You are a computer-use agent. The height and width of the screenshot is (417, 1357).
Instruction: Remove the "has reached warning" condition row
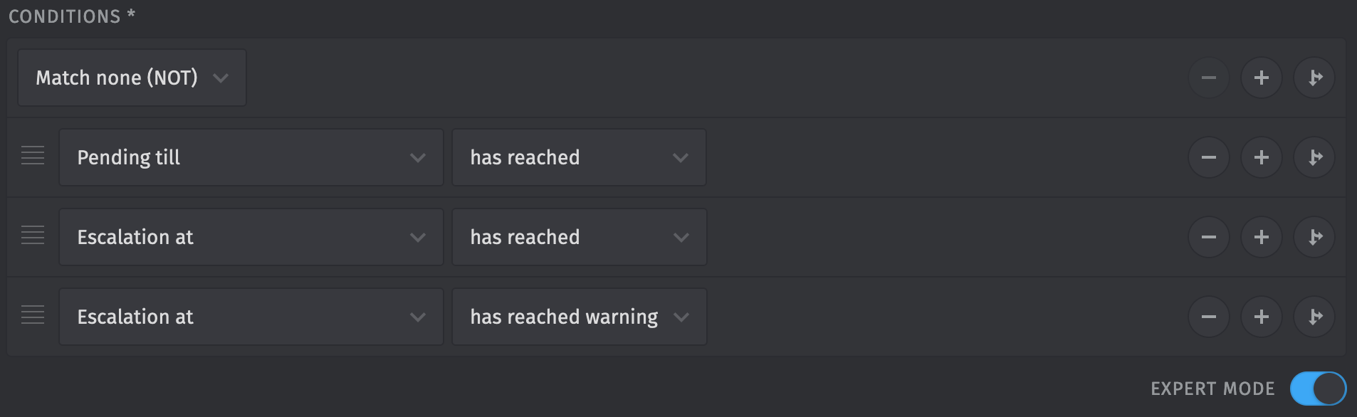point(1208,317)
